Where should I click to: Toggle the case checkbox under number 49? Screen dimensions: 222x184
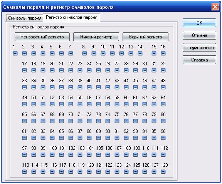click(x=25, y=104)
